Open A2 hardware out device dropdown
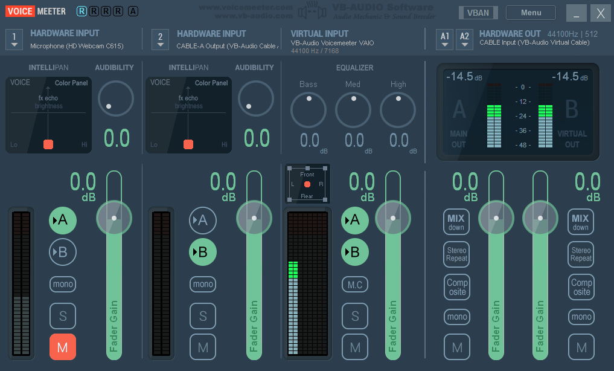The width and height of the screenshot is (614, 371). (464, 39)
